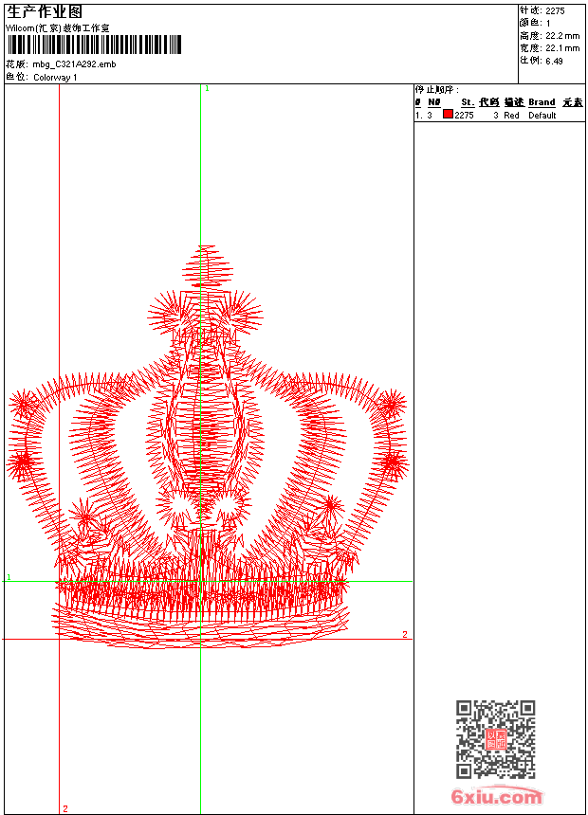Select the file name mbg_C321A292.emb
Image resolution: width=588 pixels, height=815 pixels.
(x=74, y=64)
